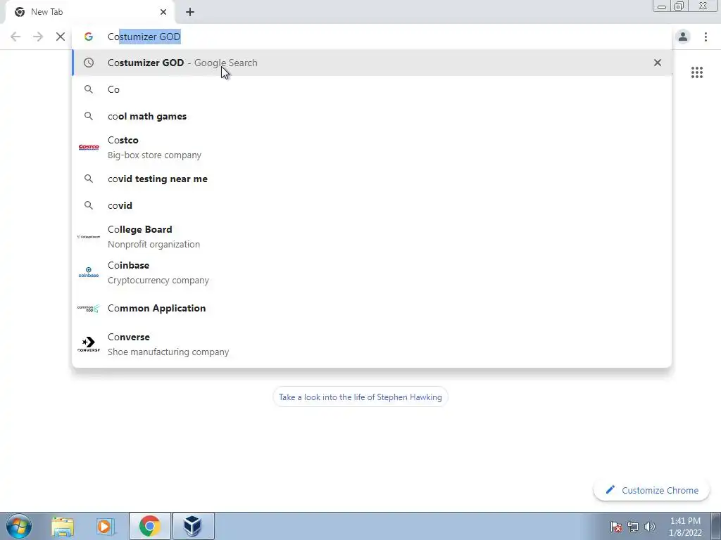Pick the 'cool math games' suggestion
The height and width of the screenshot is (540, 721).
372,116
